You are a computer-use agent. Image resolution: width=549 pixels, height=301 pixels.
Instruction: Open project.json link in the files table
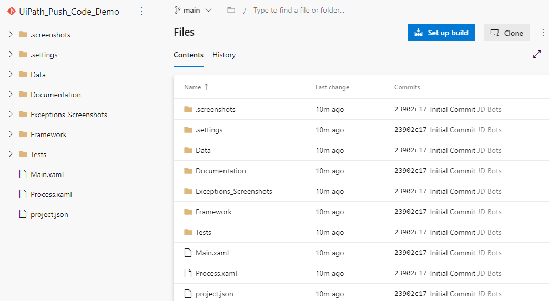click(214, 294)
